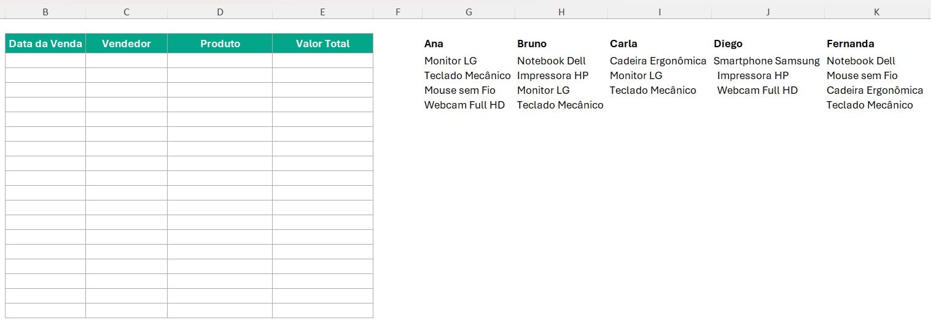The height and width of the screenshot is (328, 931).
Task: Select first empty cell under Data da Venda
Action: (x=45, y=61)
